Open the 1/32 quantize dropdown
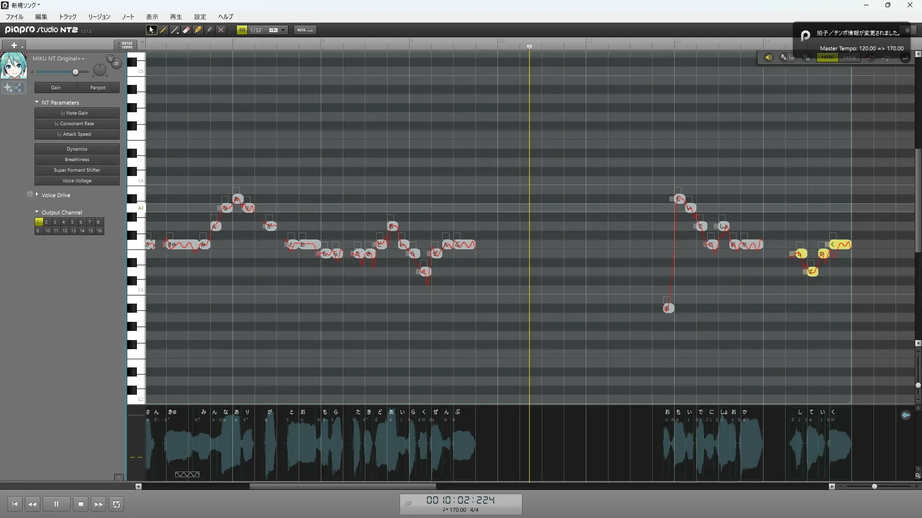922x518 pixels. (283, 30)
